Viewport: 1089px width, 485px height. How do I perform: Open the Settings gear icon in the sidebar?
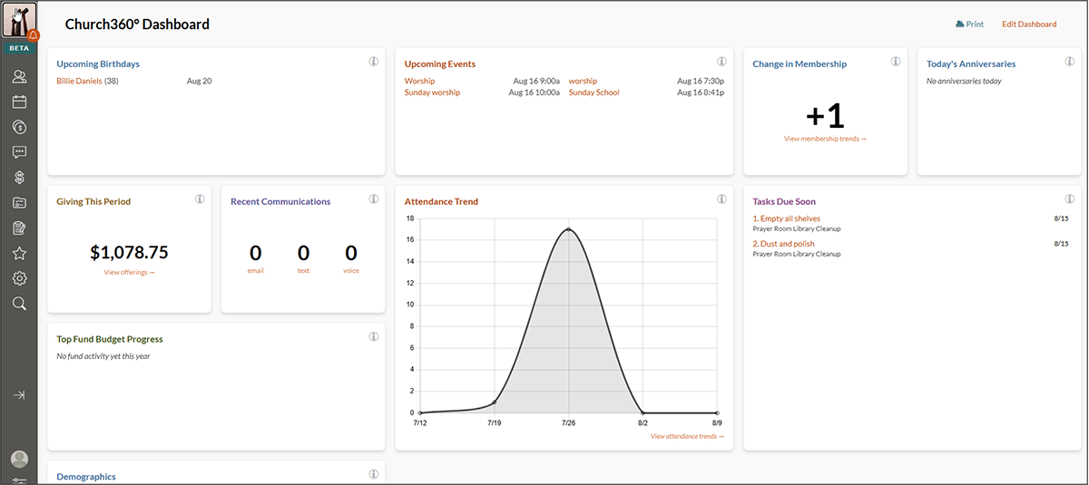(19, 278)
